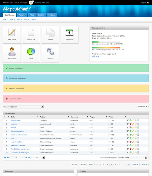The height and width of the screenshot is (176, 152).
Task: Click the edit pencil in Inferno row
Action: (133, 128)
